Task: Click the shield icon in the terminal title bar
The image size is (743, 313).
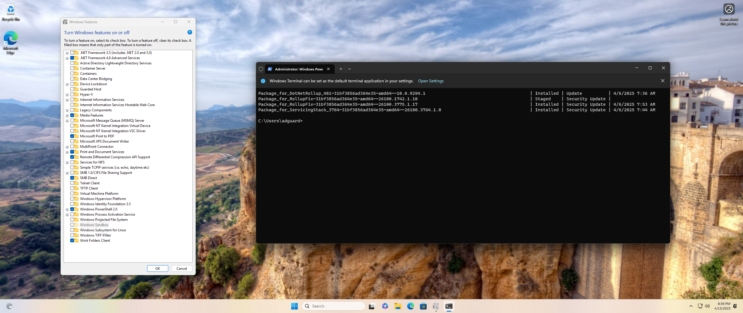Action: [260, 69]
